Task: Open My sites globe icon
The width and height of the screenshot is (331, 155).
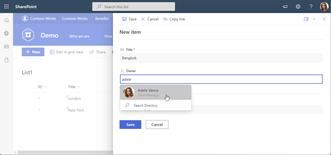Action: [7, 33]
